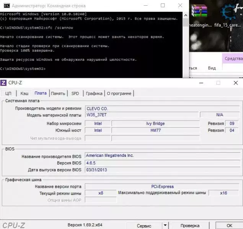243x229 pixels.
Task: Click up arrow on Command Prompt scrollbar
Action: [186, 15]
